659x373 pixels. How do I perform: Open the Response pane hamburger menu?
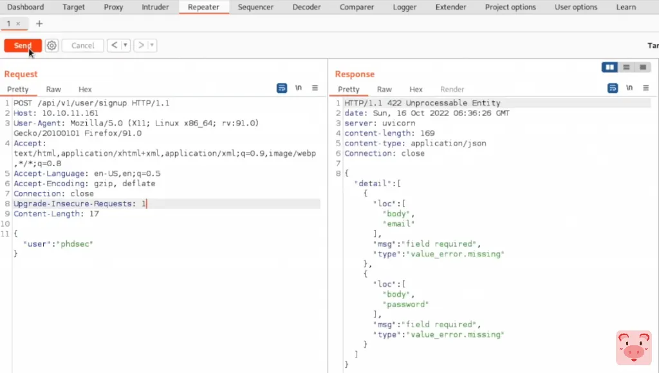pos(645,88)
